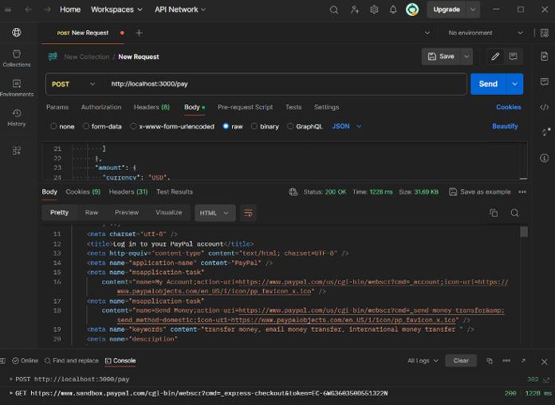Image resolution: width=555 pixels, height=405 pixels.
Task: Switch to the Authorization tab
Action: pos(101,108)
